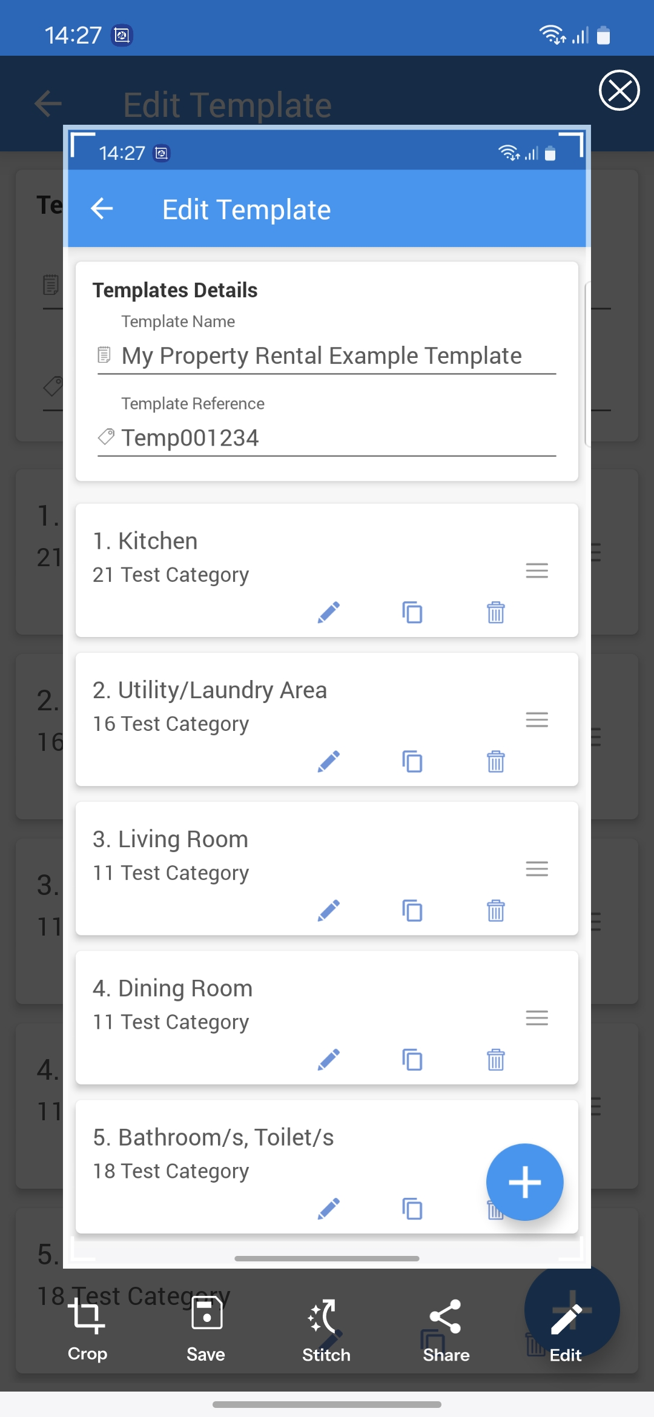Tap the Living Room drag handle
The image size is (654, 1417).
[x=537, y=869]
